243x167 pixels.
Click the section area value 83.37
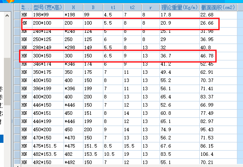click(x=207, y=97)
